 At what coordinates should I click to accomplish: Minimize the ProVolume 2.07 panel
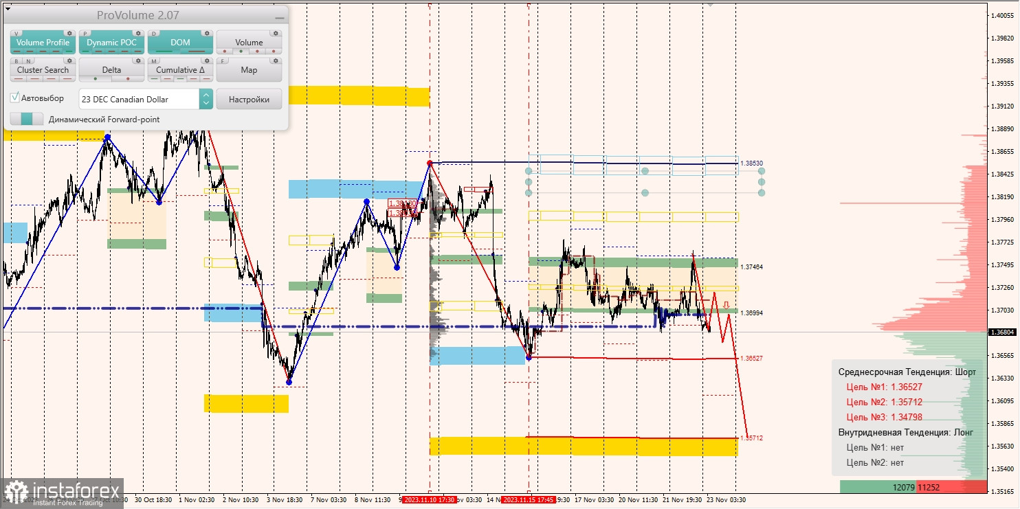coord(279,16)
